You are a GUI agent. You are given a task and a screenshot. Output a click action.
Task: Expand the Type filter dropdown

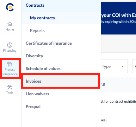[114, 66]
